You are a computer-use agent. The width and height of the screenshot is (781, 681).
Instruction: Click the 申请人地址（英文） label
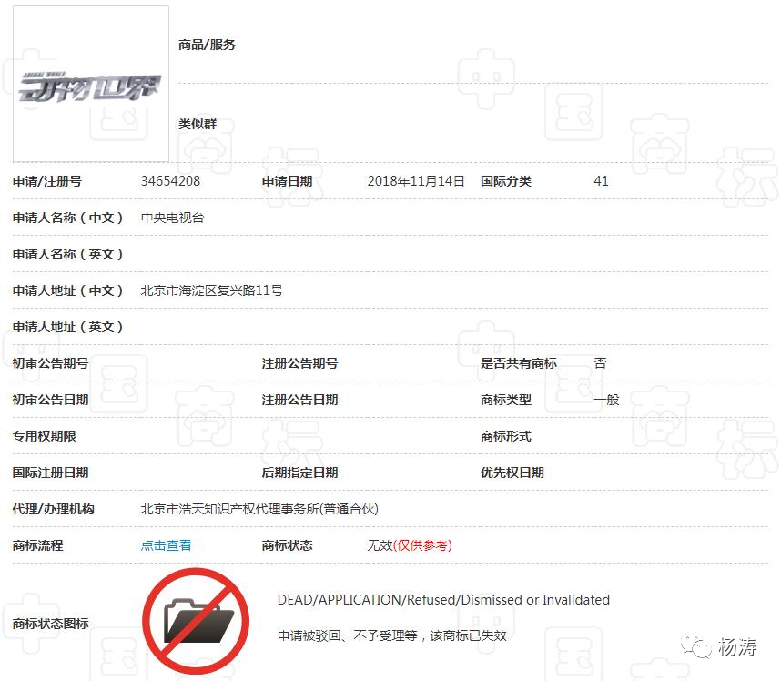click(67, 327)
